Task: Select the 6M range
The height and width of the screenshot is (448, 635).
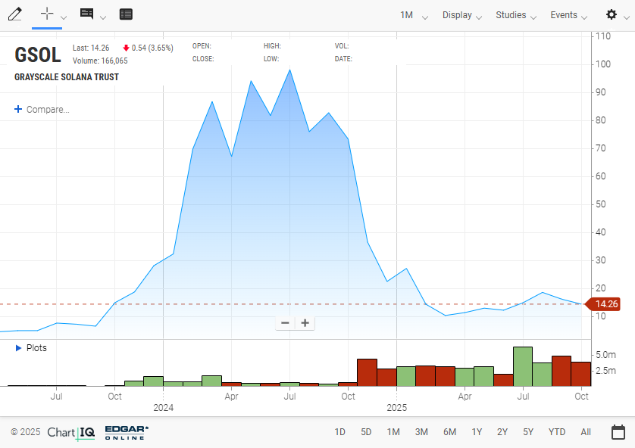Action: coord(449,432)
